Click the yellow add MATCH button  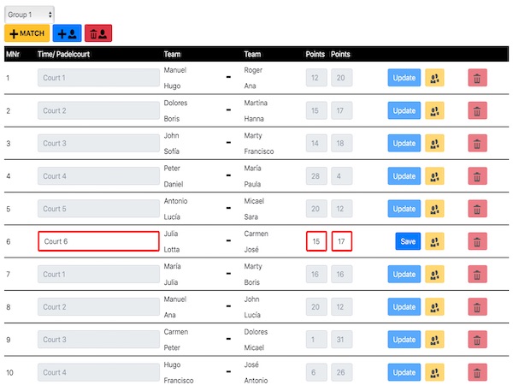tap(27, 33)
